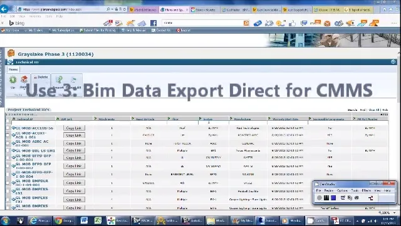Click the browser refresh icon in the address bar
Screen dimensions: 401x226
pos(125,9)
